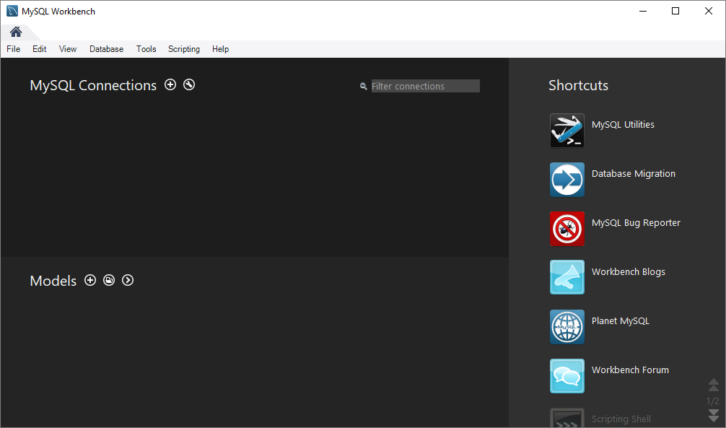This screenshot has height=428, width=726.
Task: Open the Database menu
Action: (x=106, y=49)
